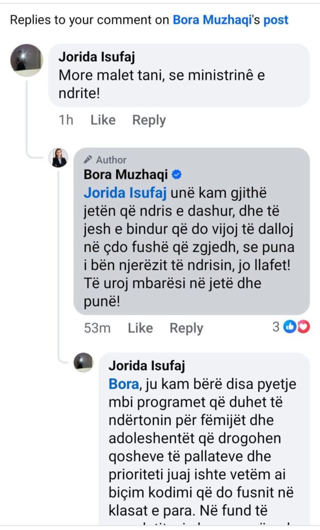Click the blue thumbs-up reaction icon
This screenshot has height=530, width=320.
click(290, 327)
